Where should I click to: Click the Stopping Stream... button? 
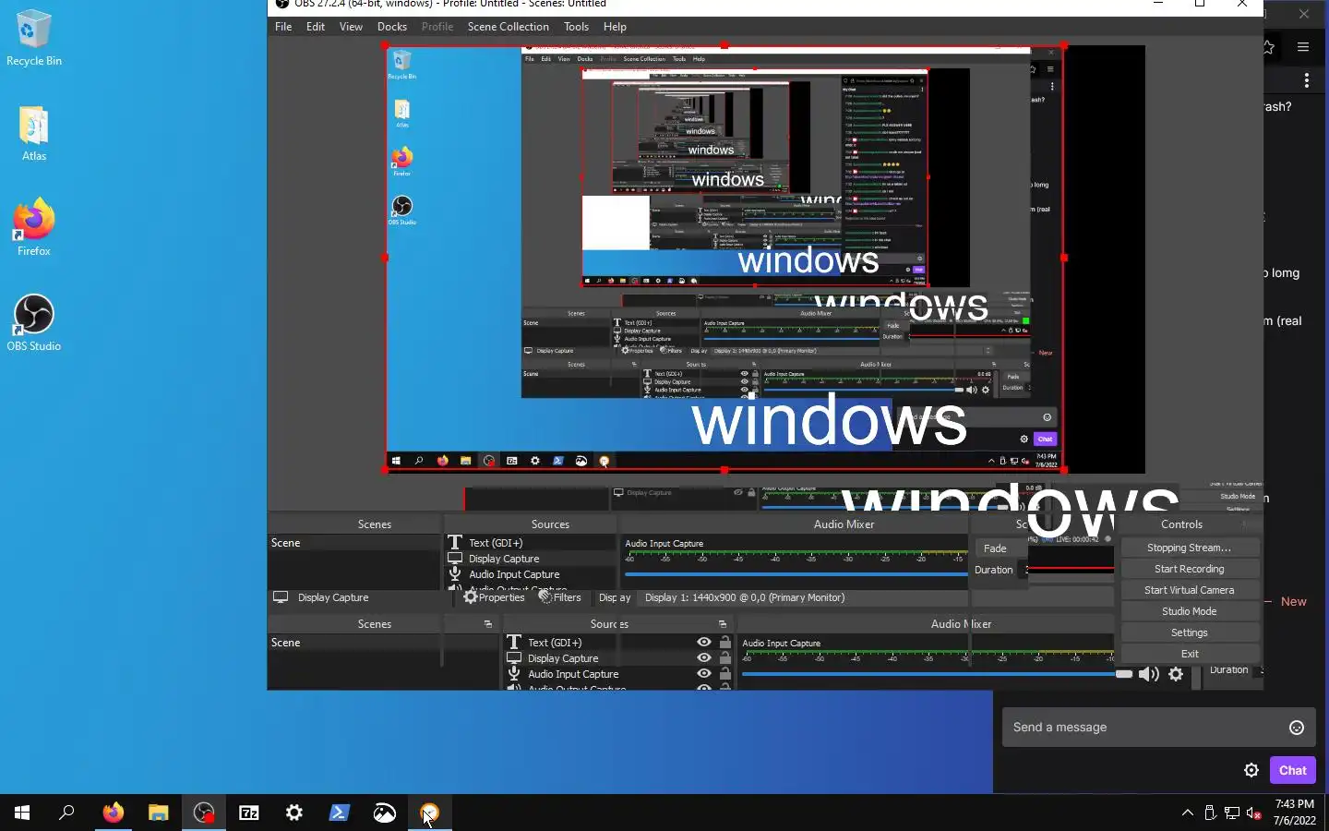pos(1189,548)
